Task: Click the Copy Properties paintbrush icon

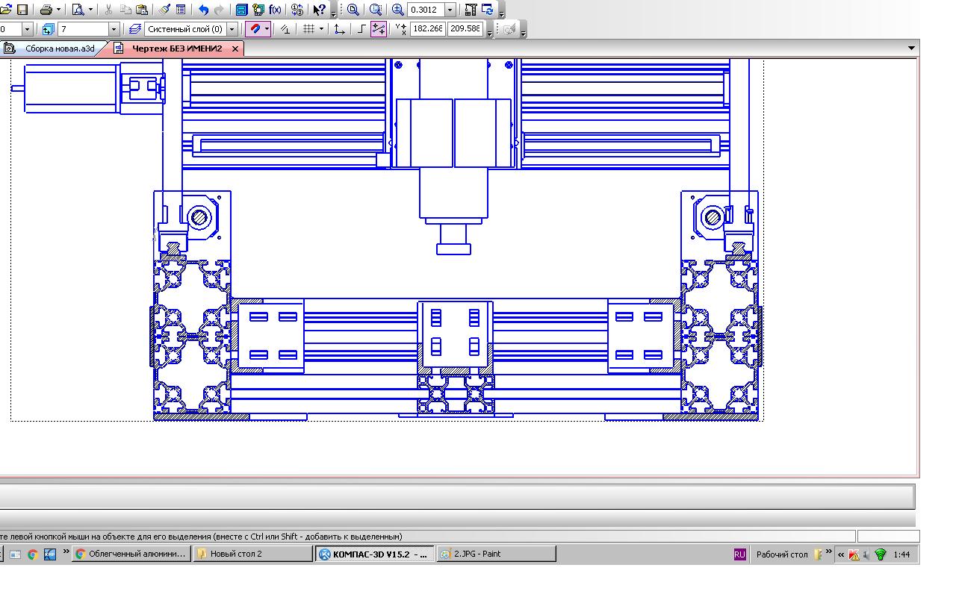Action: (x=165, y=10)
